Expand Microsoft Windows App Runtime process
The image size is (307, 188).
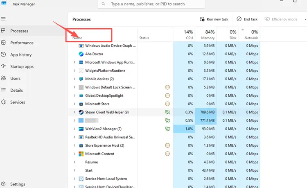tap(74, 62)
